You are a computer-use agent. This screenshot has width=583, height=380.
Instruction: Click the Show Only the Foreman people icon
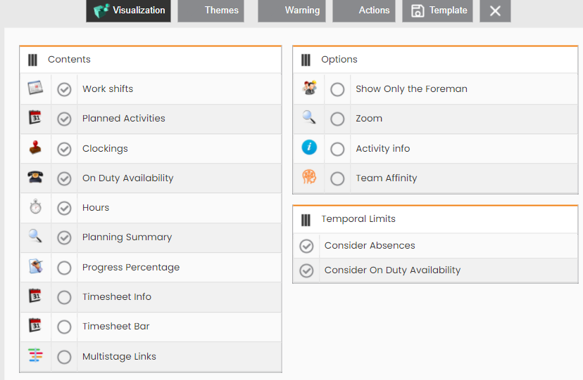[309, 88]
